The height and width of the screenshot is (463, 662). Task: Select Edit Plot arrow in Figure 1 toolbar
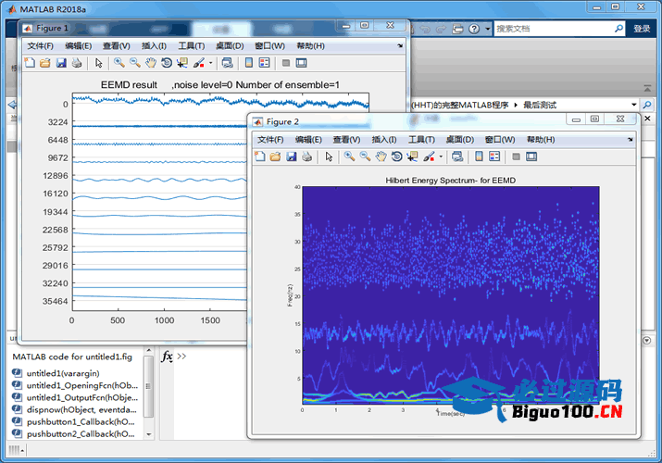(x=99, y=63)
